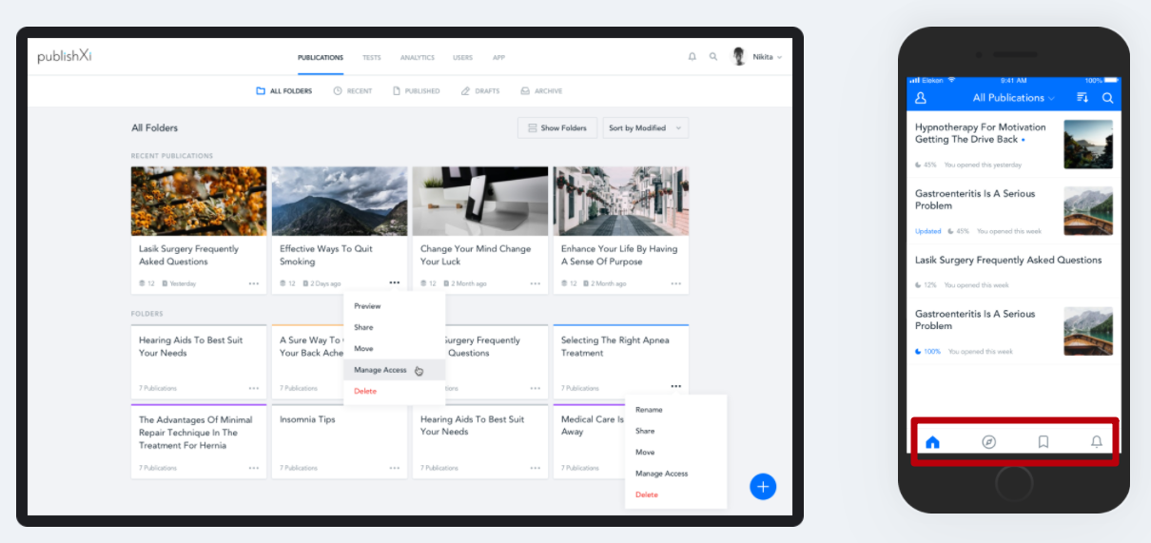Open the 'Insomnia Tips' folder title
The image size is (1151, 543).
coord(307,419)
